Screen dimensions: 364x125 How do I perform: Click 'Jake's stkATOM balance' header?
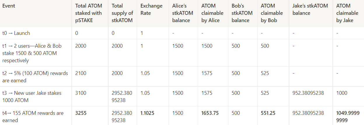(310, 9)
